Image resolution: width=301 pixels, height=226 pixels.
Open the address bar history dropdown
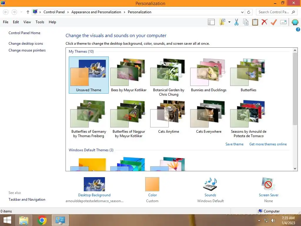tap(242, 12)
